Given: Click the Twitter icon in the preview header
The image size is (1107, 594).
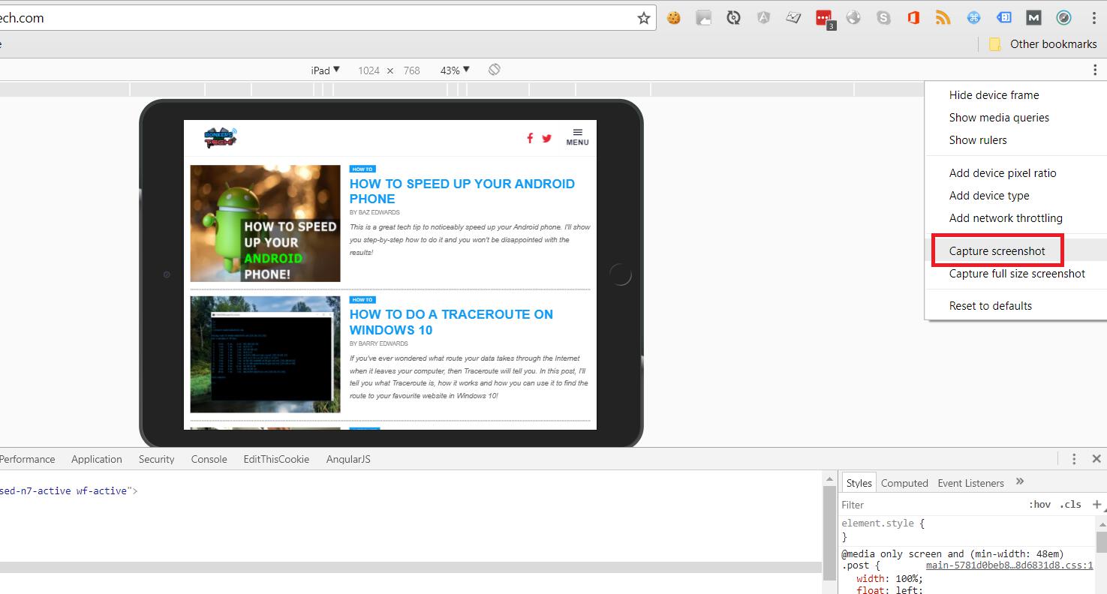Looking at the screenshot, I should coord(546,138).
